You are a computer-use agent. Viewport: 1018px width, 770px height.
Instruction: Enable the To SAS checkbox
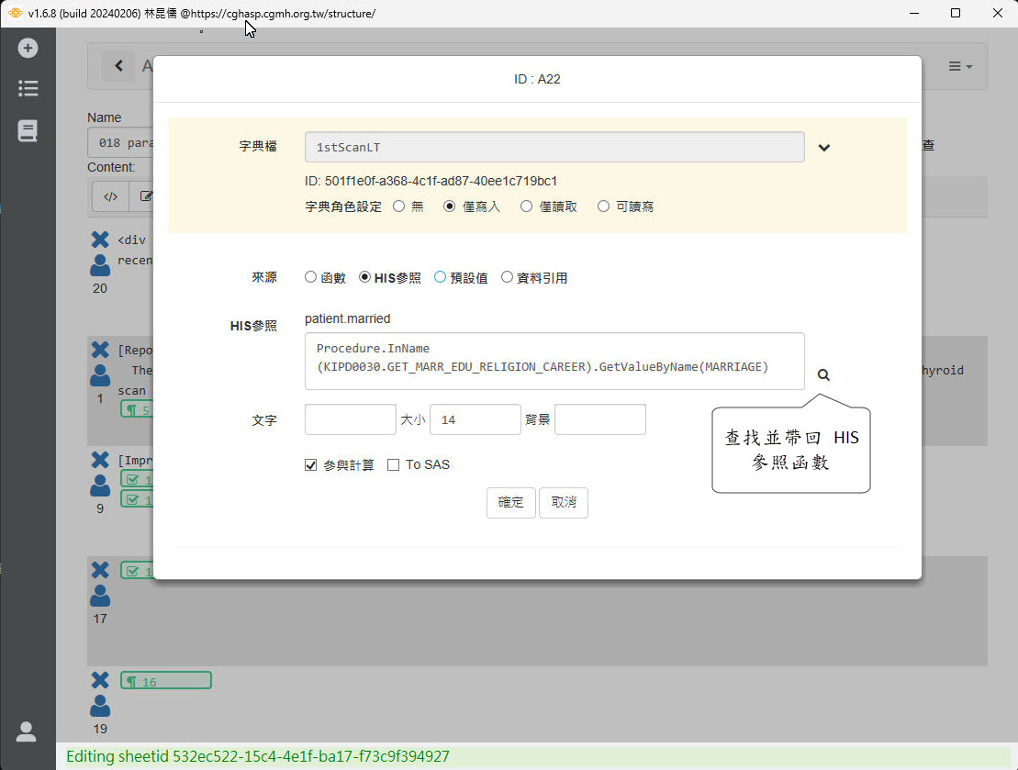pyautogui.click(x=393, y=465)
